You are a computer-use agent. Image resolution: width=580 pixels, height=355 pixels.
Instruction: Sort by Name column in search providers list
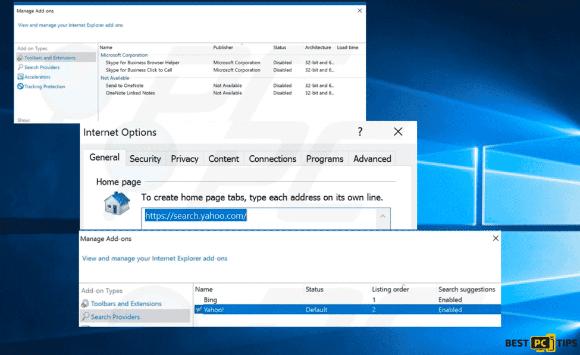coord(204,289)
